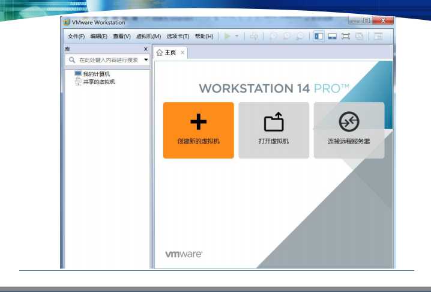Click the 连接远程服务器 tile
This screenshot has width=431, height=292.
pos(349,130)
